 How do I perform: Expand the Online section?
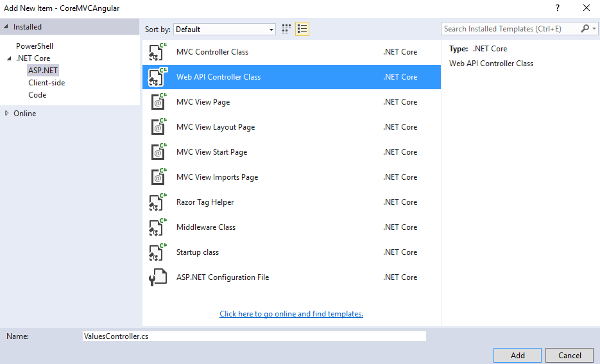pos(6,113)
